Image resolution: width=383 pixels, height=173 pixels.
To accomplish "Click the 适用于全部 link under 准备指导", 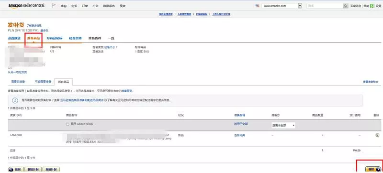I will 241,124.
